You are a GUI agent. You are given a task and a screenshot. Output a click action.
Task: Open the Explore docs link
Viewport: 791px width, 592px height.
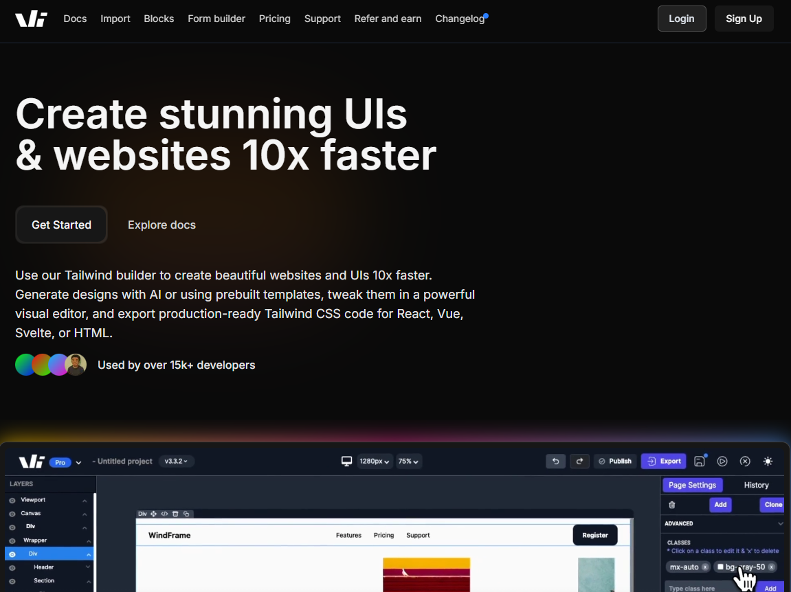tap(161, 225)
